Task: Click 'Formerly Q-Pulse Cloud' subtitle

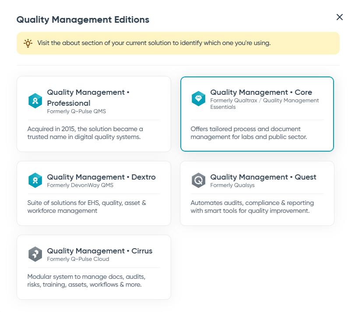Action: point(78,259)
